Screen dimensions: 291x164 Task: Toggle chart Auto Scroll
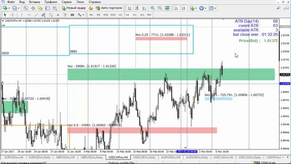click(176, 8)
